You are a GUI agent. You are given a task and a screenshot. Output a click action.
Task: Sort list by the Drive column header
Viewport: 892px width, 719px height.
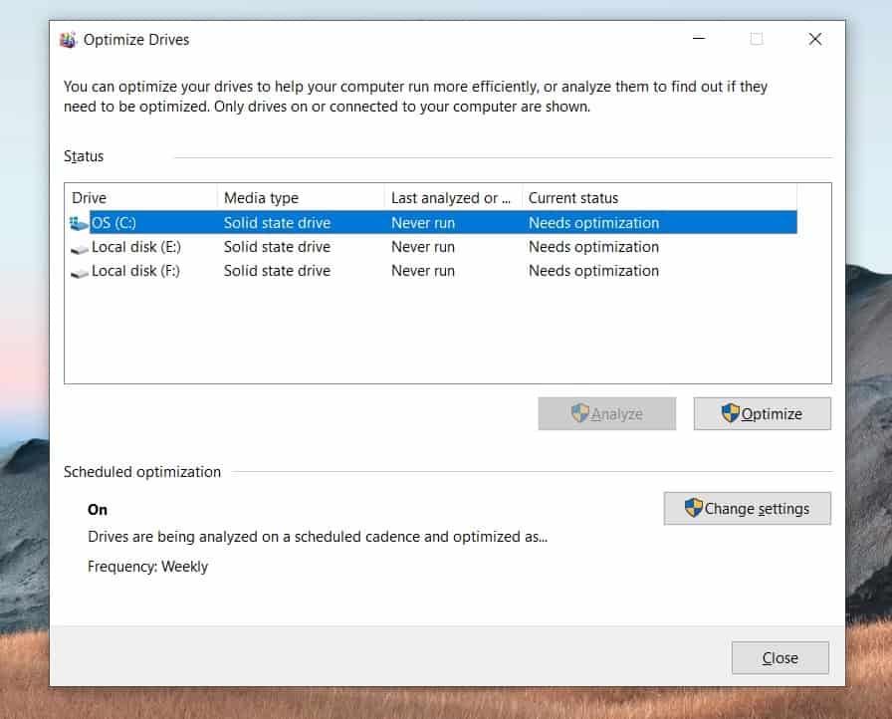tap(140, 198)
